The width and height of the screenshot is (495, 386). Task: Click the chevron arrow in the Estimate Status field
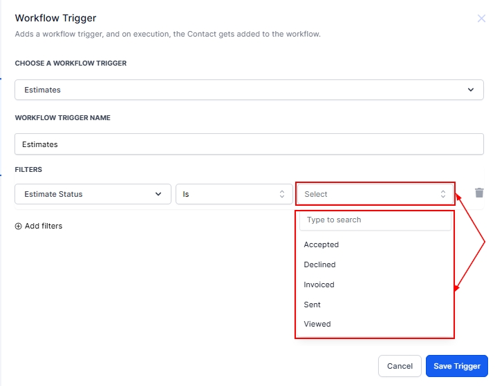pos(158,194)
